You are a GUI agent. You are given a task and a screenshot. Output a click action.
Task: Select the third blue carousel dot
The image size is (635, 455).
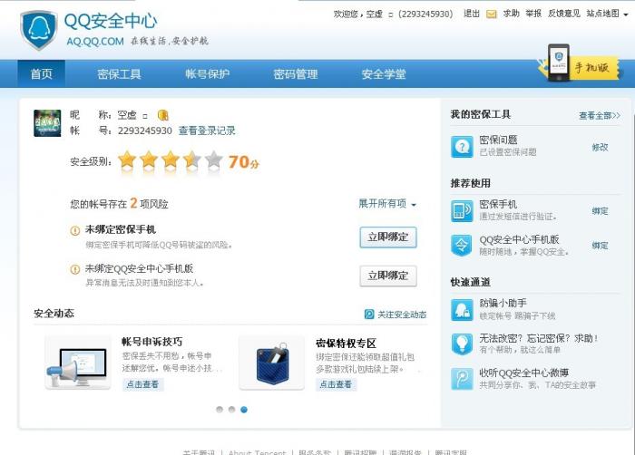click(244, 410)
